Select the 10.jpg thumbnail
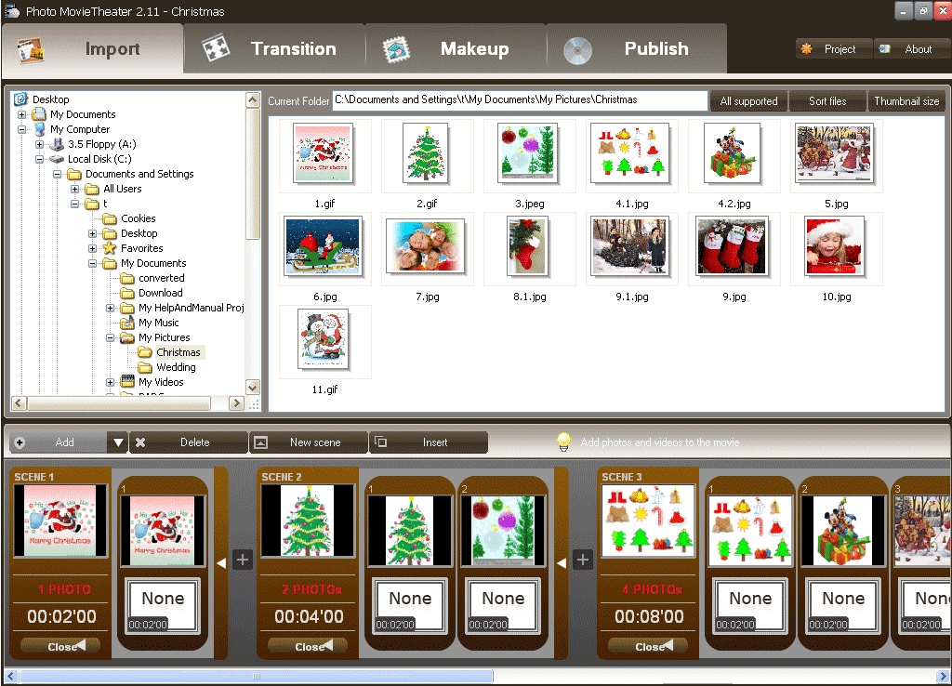 tap(836, 249)
